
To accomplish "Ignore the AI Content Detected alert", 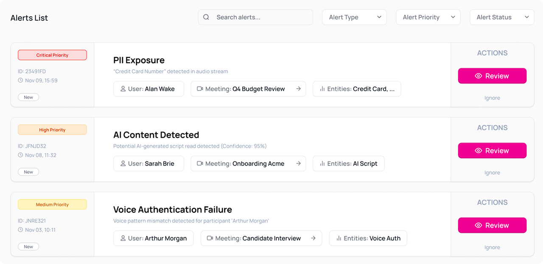I will (492, 173).
